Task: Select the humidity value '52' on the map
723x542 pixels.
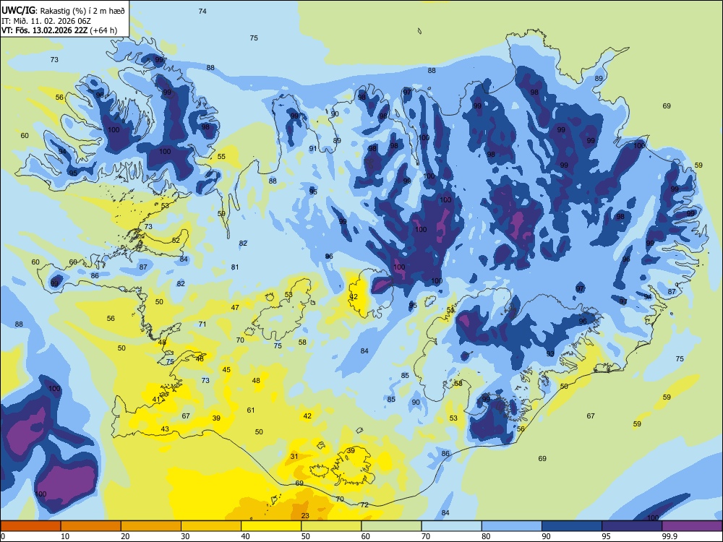Action: 176,240
